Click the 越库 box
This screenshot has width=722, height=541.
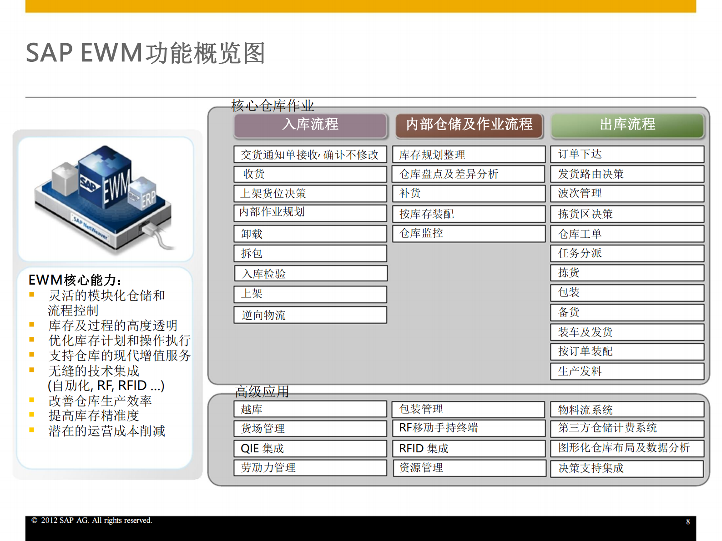tap(310, 409)
